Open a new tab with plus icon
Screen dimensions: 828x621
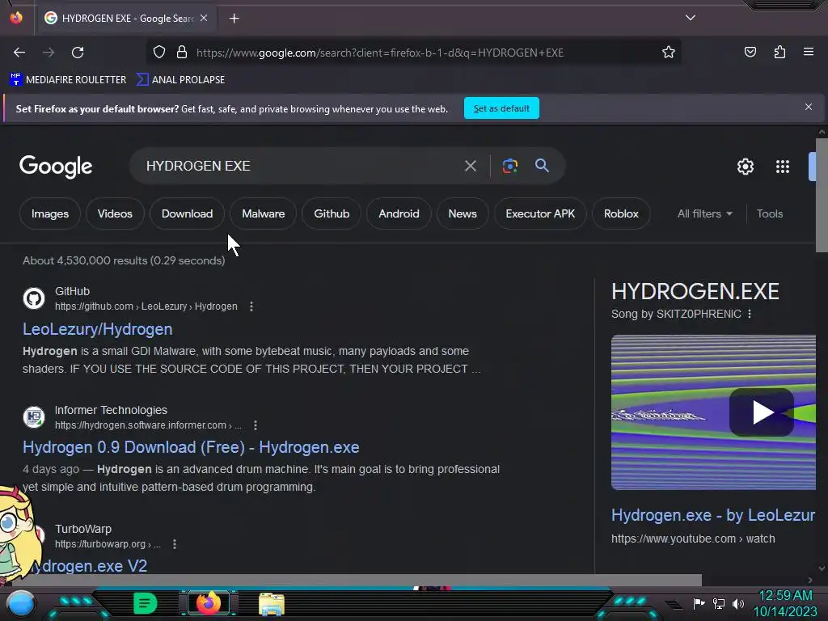point(234,19)
